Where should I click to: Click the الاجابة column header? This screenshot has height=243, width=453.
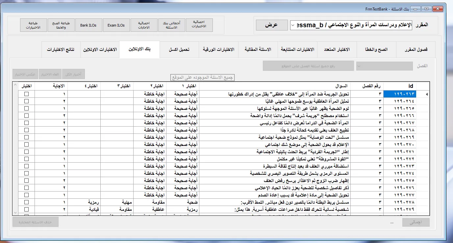coord(51,86)
